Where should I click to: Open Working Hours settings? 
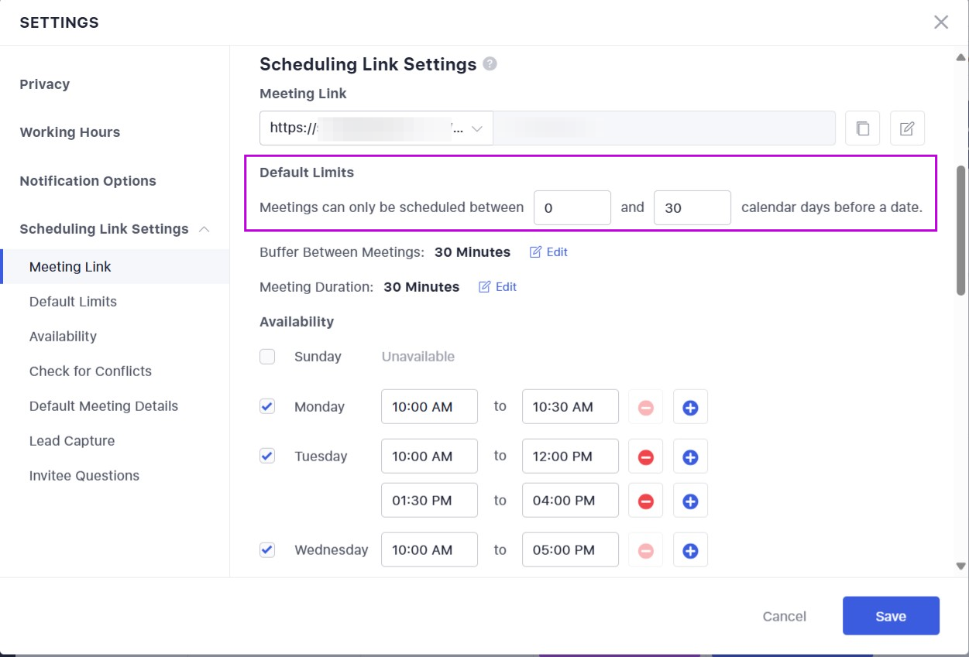[x=70, y=132]
